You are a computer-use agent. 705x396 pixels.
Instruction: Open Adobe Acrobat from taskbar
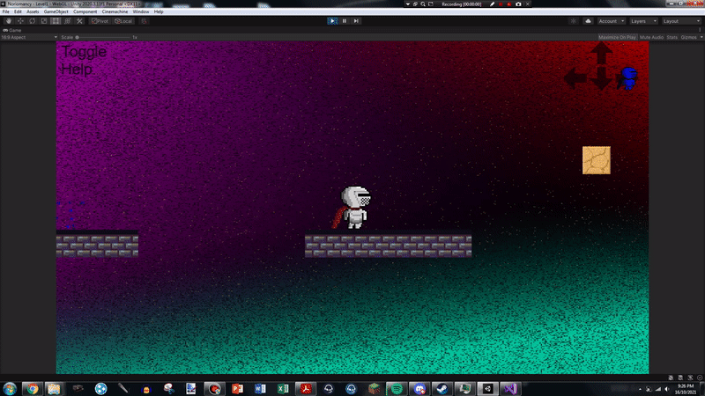[x=306, y=388]
